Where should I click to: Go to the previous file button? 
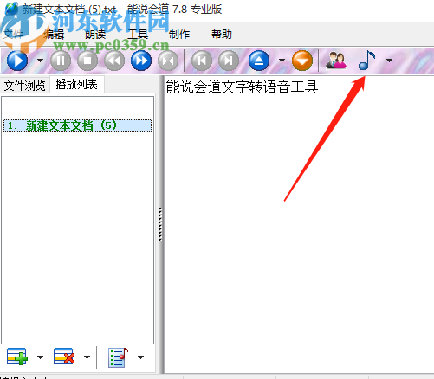pyautogui.click(x=202, y=61)
